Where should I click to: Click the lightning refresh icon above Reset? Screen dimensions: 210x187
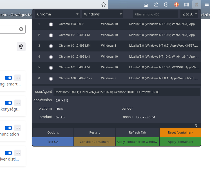196,125
